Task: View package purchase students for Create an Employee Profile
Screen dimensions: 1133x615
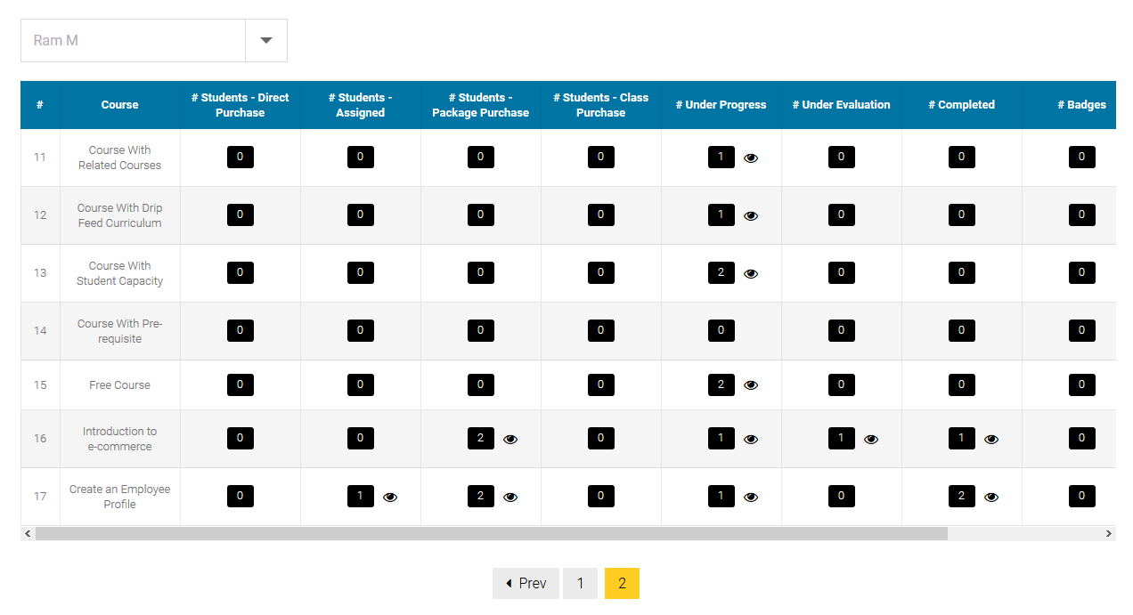Action: [510, 497]
